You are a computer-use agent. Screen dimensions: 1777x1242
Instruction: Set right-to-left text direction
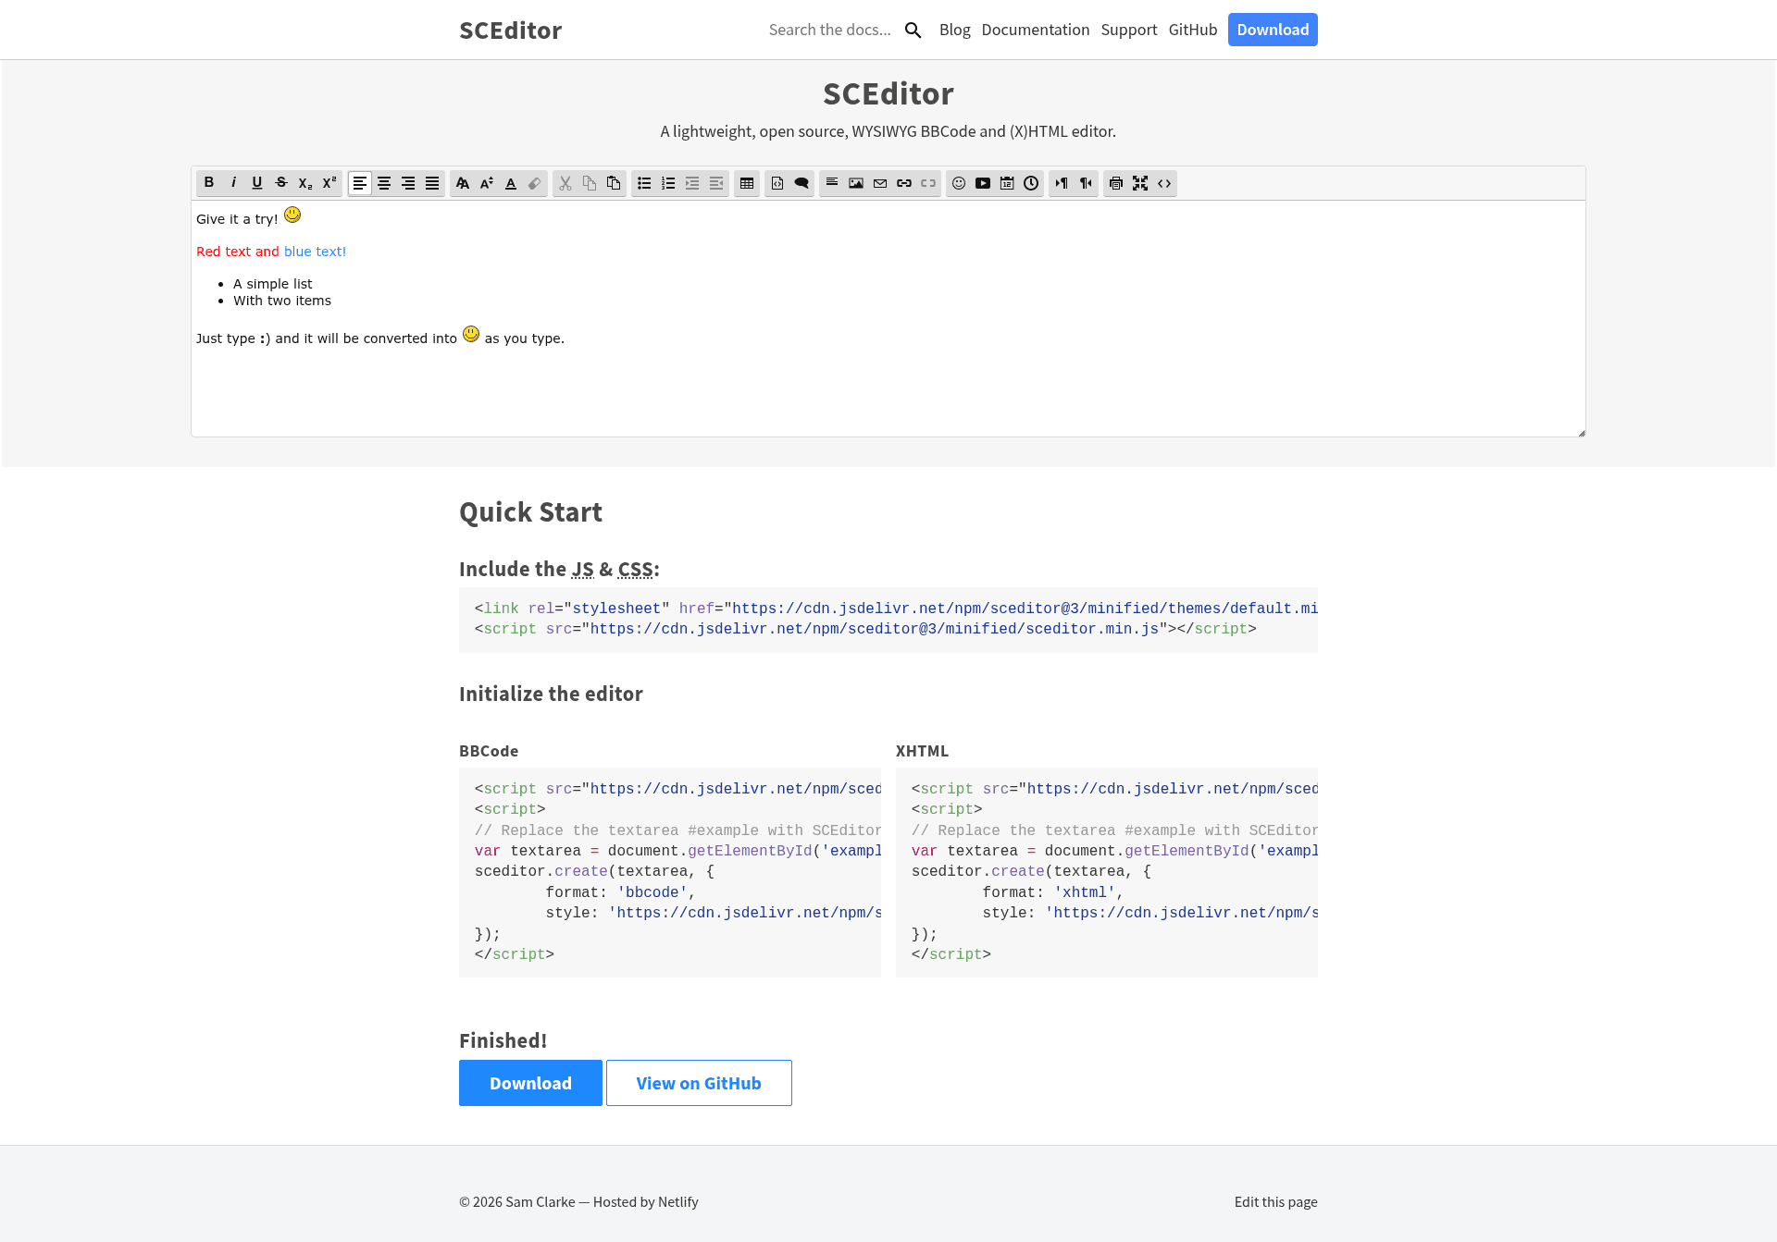click(x=1086, y=183)
